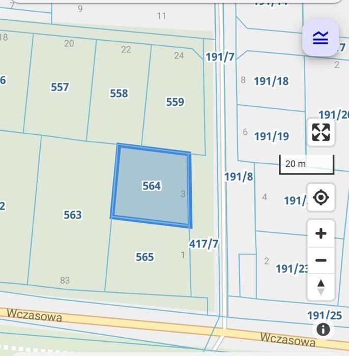
Task: Select parcel 558
Action: pos(119,93)
